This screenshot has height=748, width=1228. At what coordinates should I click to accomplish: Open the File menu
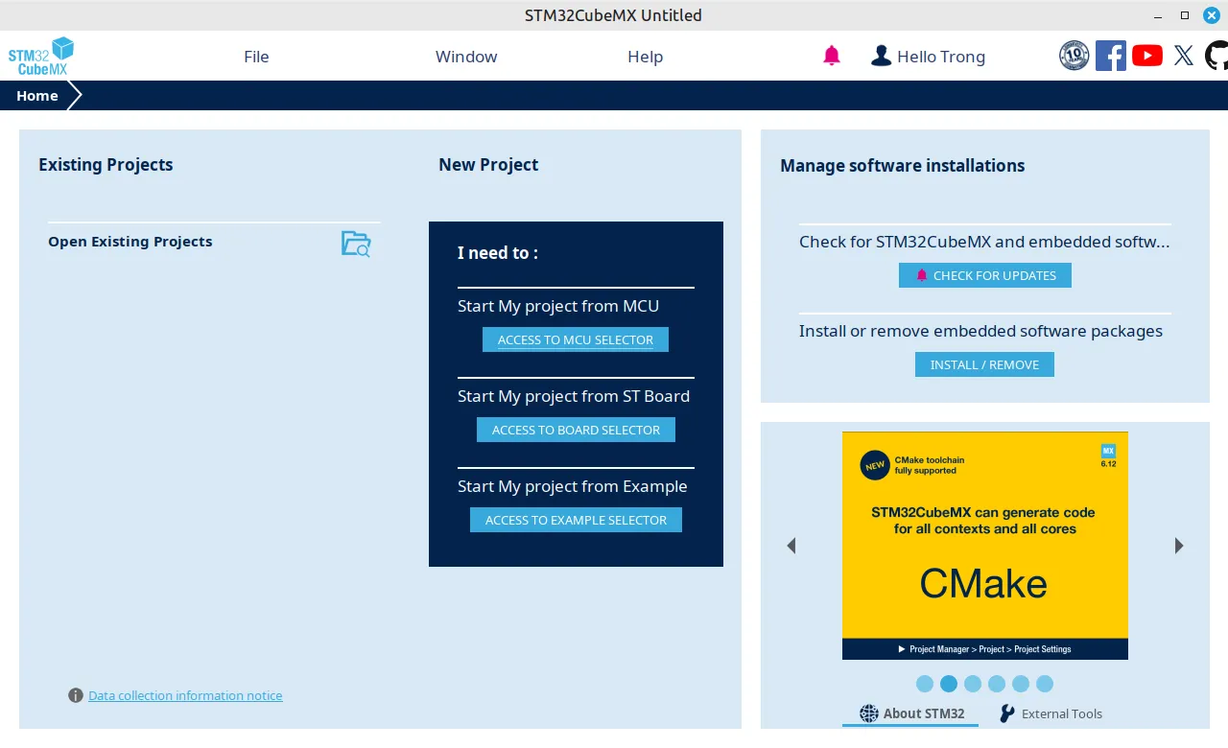click(256, 57)
